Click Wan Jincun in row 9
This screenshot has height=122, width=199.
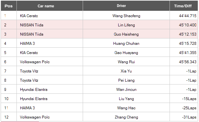tap(126, 89)
